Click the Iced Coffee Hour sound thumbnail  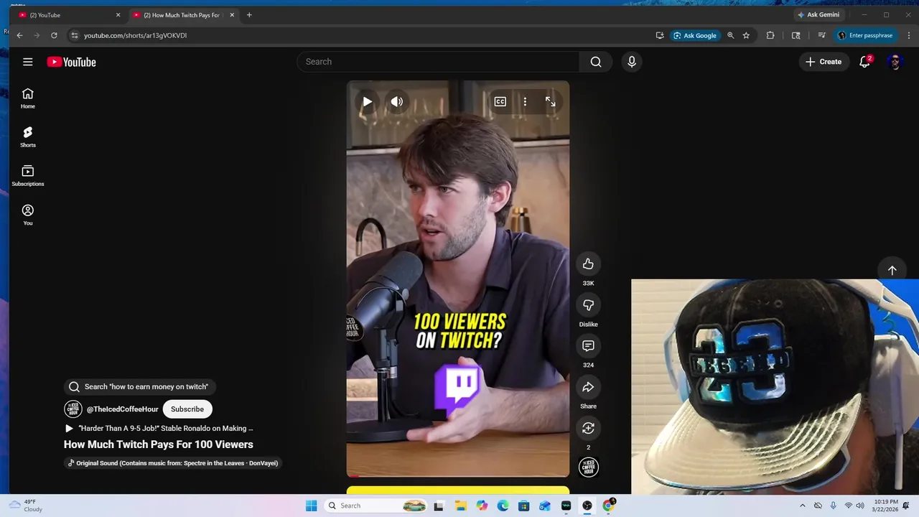(x=588, y=467)
